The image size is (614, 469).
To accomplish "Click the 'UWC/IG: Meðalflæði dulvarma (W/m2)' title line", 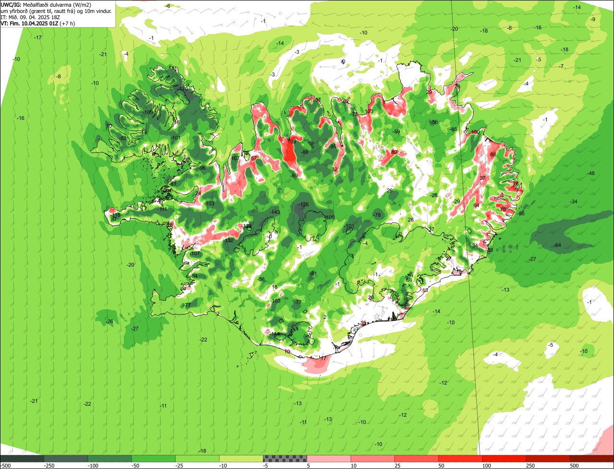I will coord(46,4).
